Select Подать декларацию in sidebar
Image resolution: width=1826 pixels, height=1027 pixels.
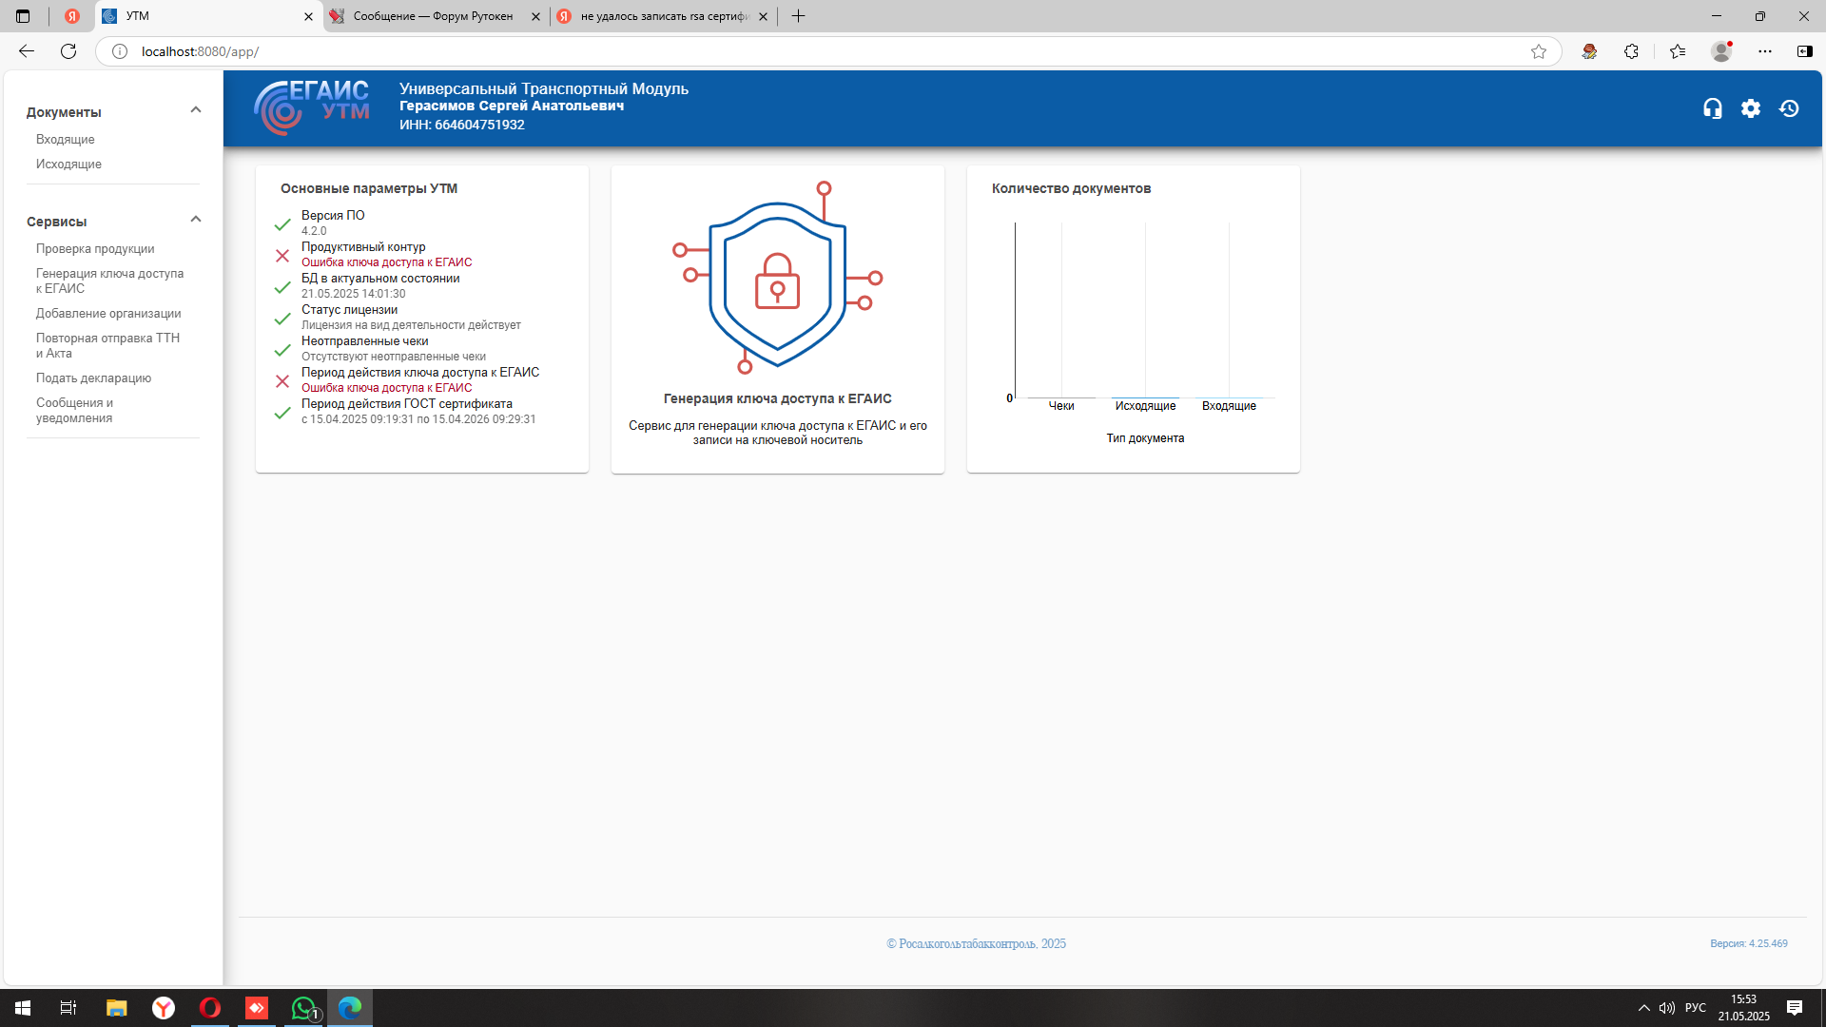tap(93, 378)
